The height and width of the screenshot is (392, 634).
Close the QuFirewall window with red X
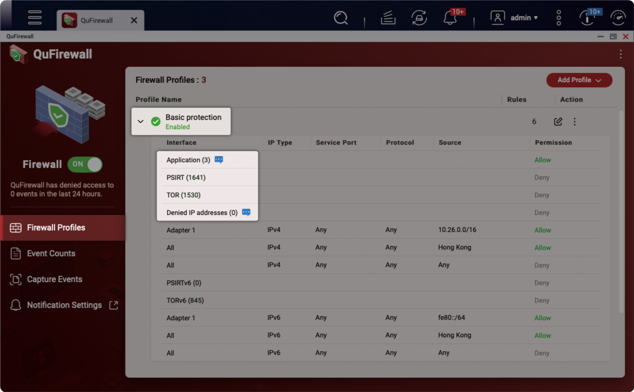click(626, 37)
